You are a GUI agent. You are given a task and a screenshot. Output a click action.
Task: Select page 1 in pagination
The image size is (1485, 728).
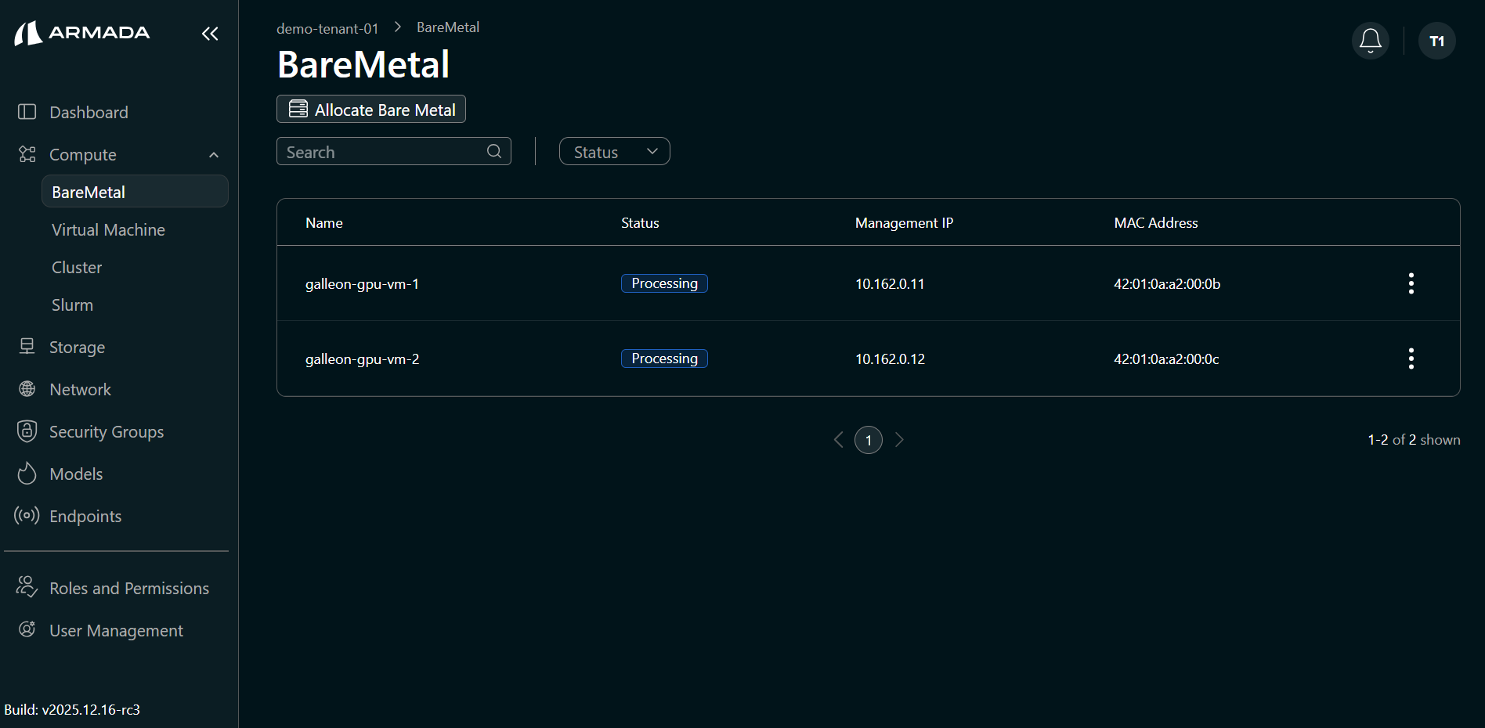coord(868,440)
